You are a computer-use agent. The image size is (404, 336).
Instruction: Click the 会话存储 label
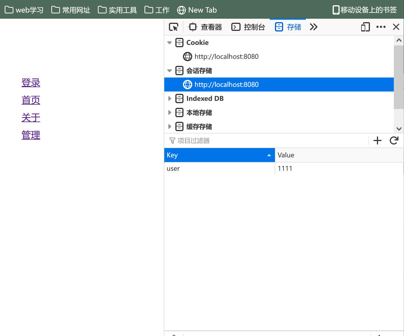tap(199, 71)
